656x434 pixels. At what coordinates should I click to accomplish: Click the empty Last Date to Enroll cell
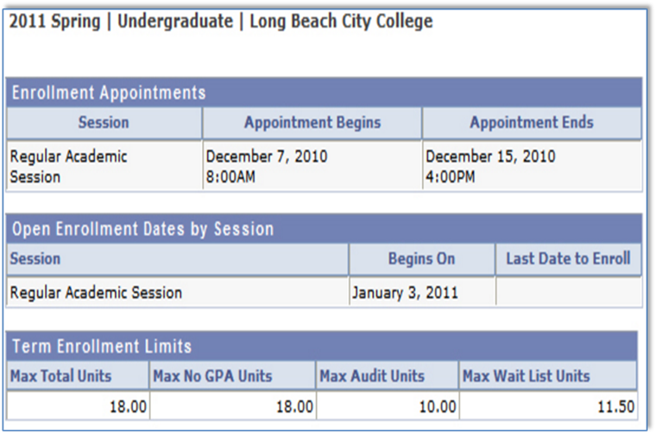[x=569, y=292]
